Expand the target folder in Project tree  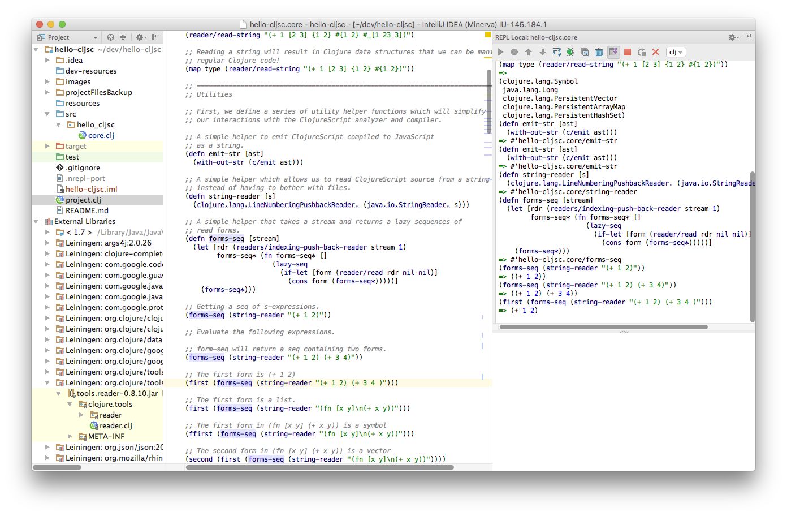(x=47, y=146)
